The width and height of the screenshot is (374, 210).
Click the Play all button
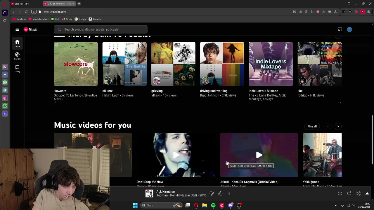[312, 126]
